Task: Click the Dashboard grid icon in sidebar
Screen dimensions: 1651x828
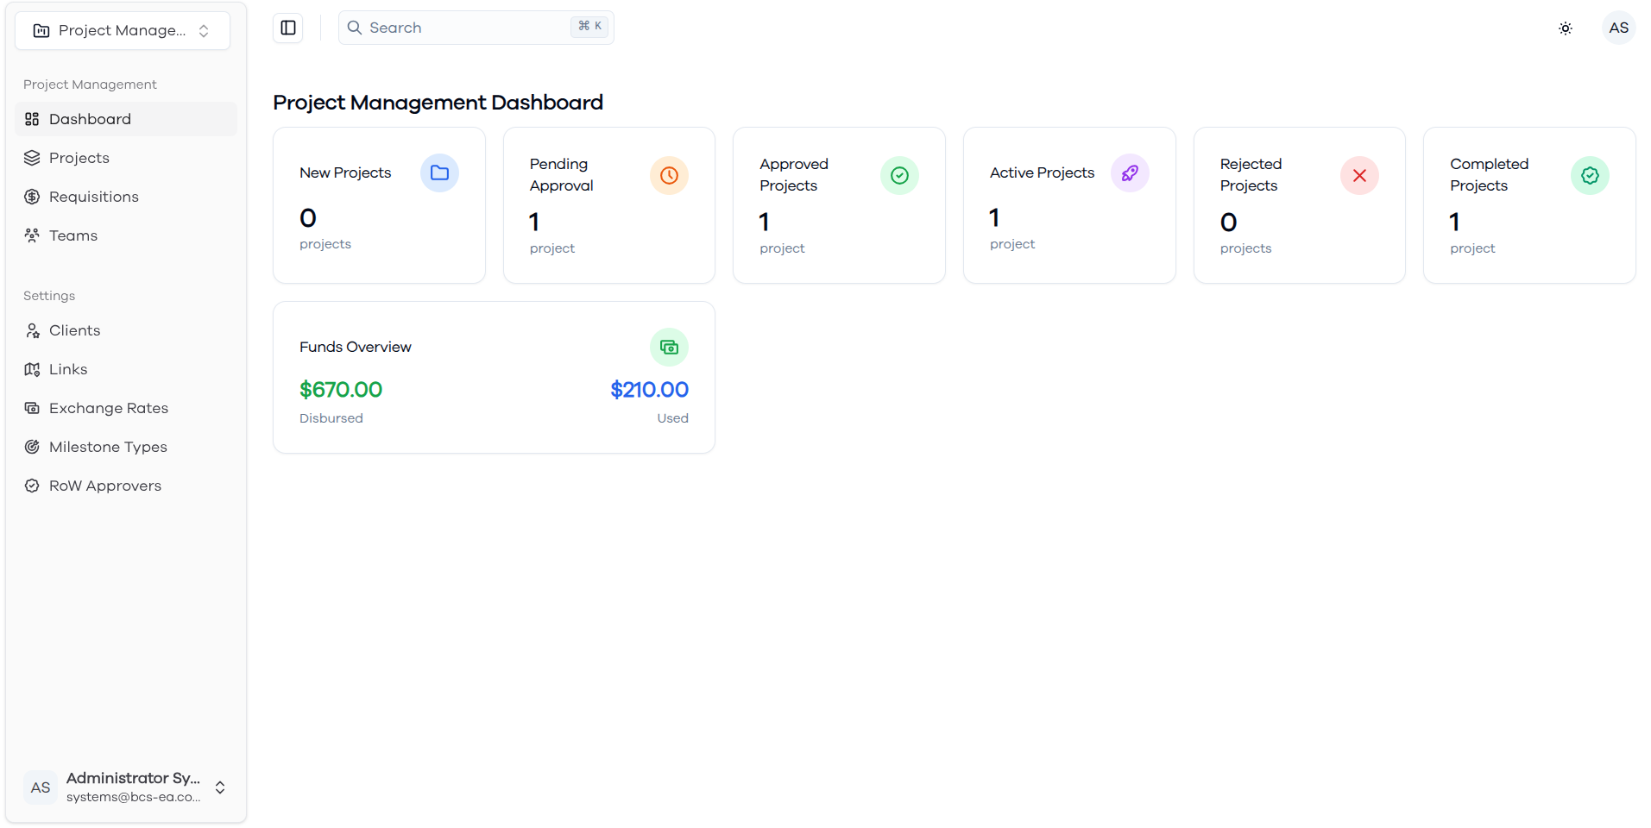Action: coord(32,119)
